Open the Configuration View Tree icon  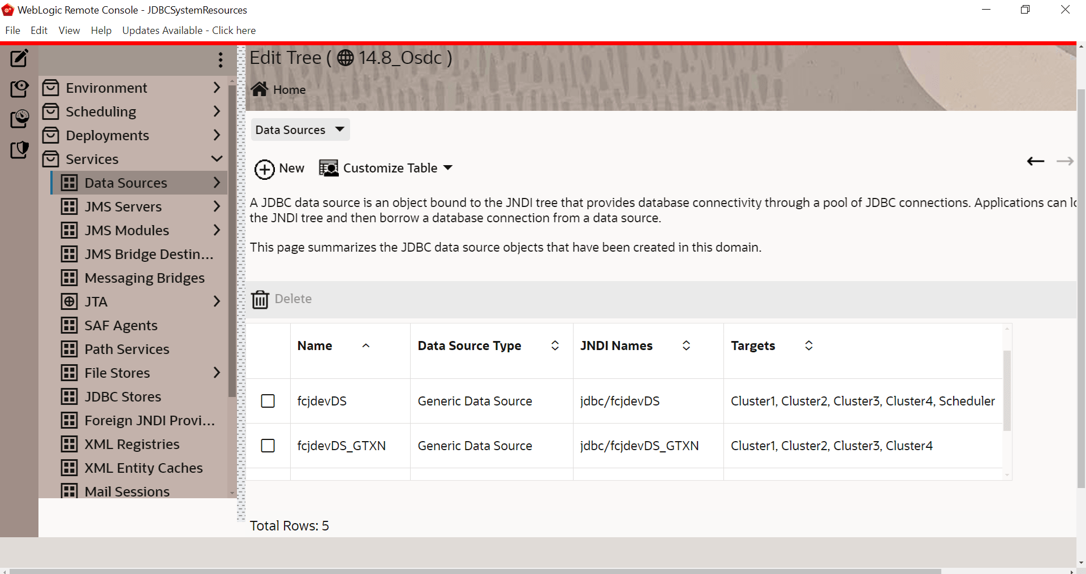click(x=19, y=89)
